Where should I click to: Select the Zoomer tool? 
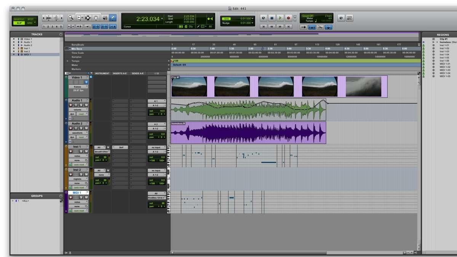click(x=71, y=18)
